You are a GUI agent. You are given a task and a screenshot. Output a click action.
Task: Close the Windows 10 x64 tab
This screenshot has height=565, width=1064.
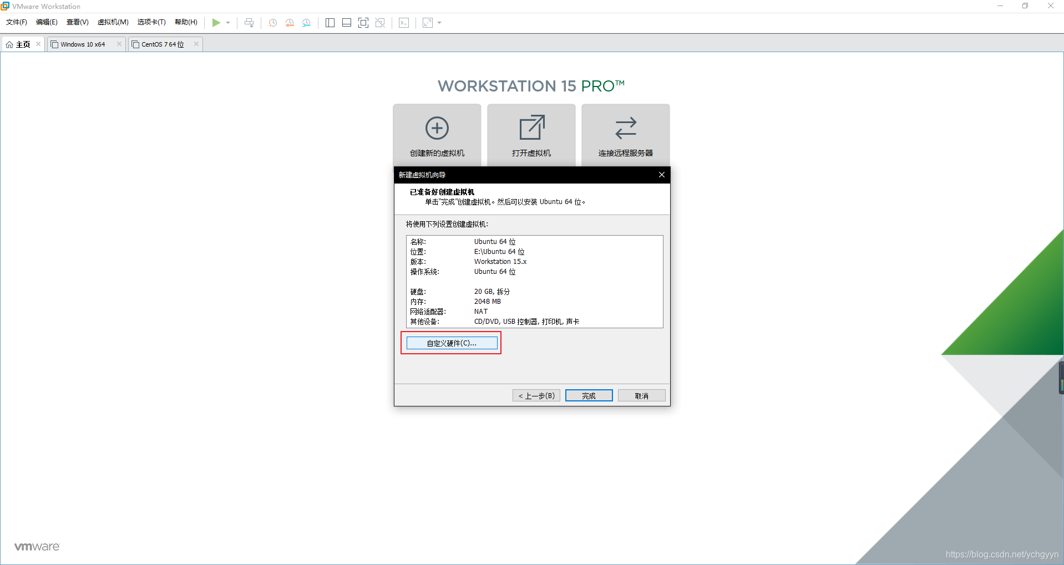click(x=119, y=44)
